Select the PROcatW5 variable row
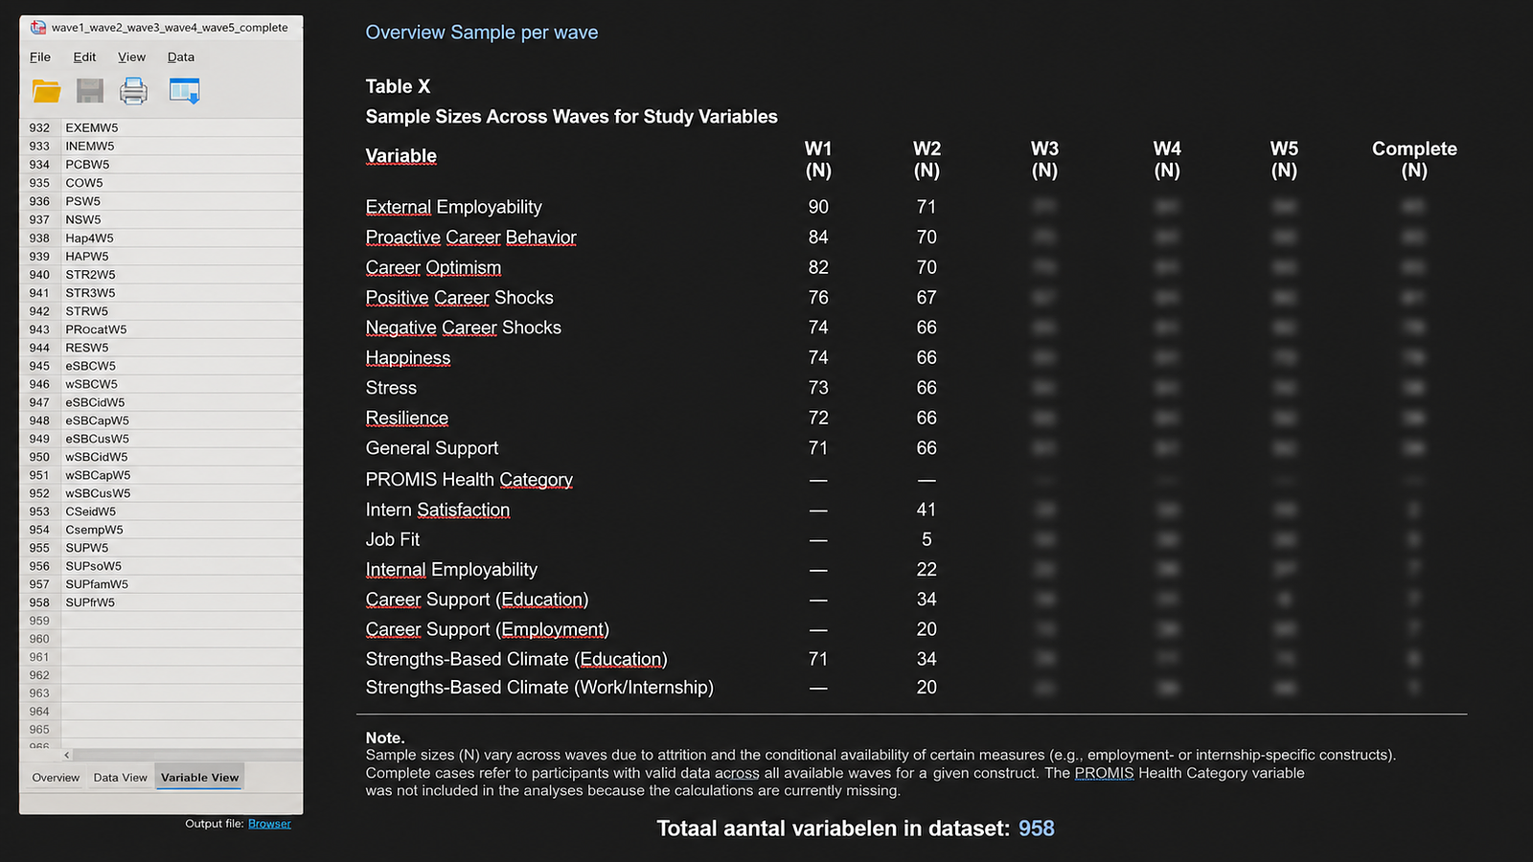This screenshot has width=1533, height=862. click(x=161, y=329)
